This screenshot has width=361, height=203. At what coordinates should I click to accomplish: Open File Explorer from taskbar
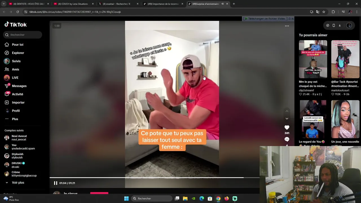click(x=185, y=198)
